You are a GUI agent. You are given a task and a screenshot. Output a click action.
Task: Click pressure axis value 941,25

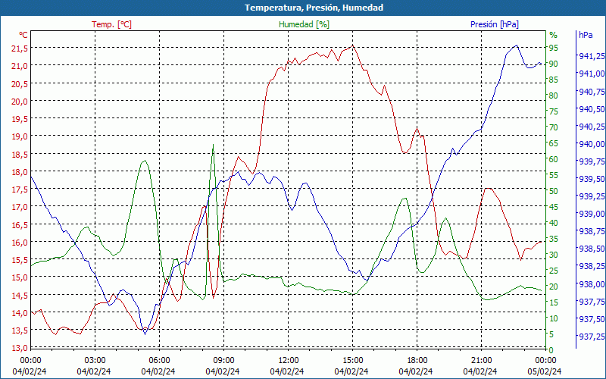pos(592,56)
